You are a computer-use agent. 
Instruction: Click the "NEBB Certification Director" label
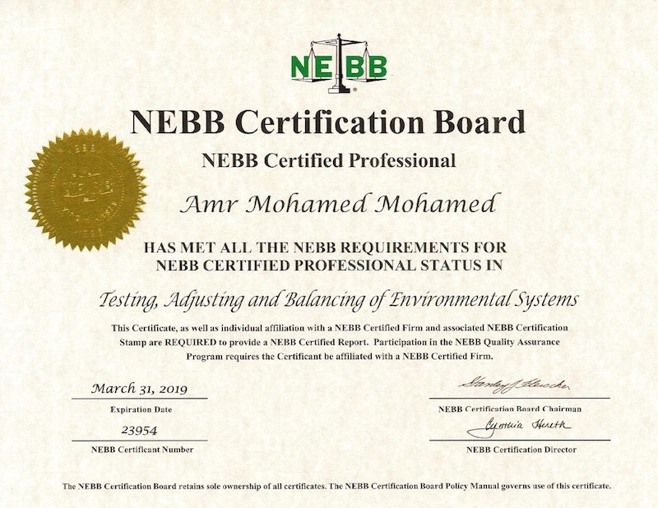(521, 450)
